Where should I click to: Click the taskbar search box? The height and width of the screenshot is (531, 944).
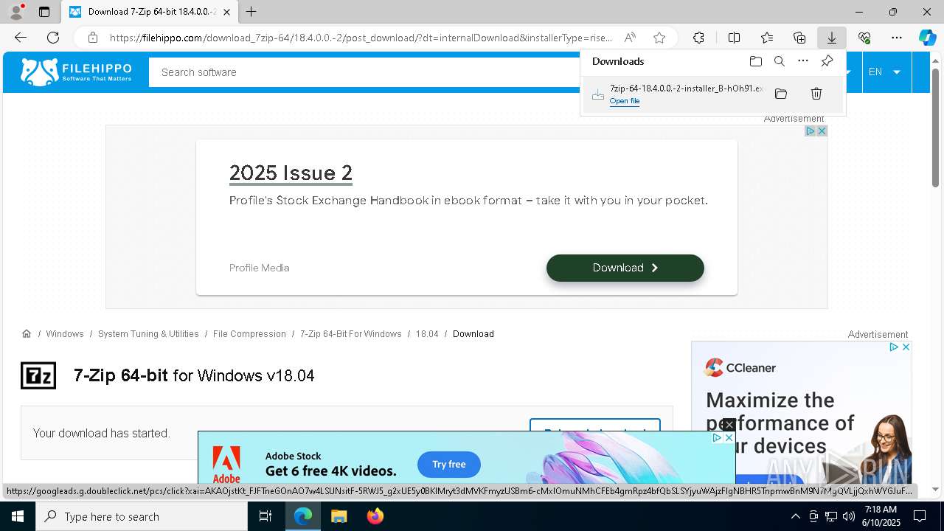[142, 516]
